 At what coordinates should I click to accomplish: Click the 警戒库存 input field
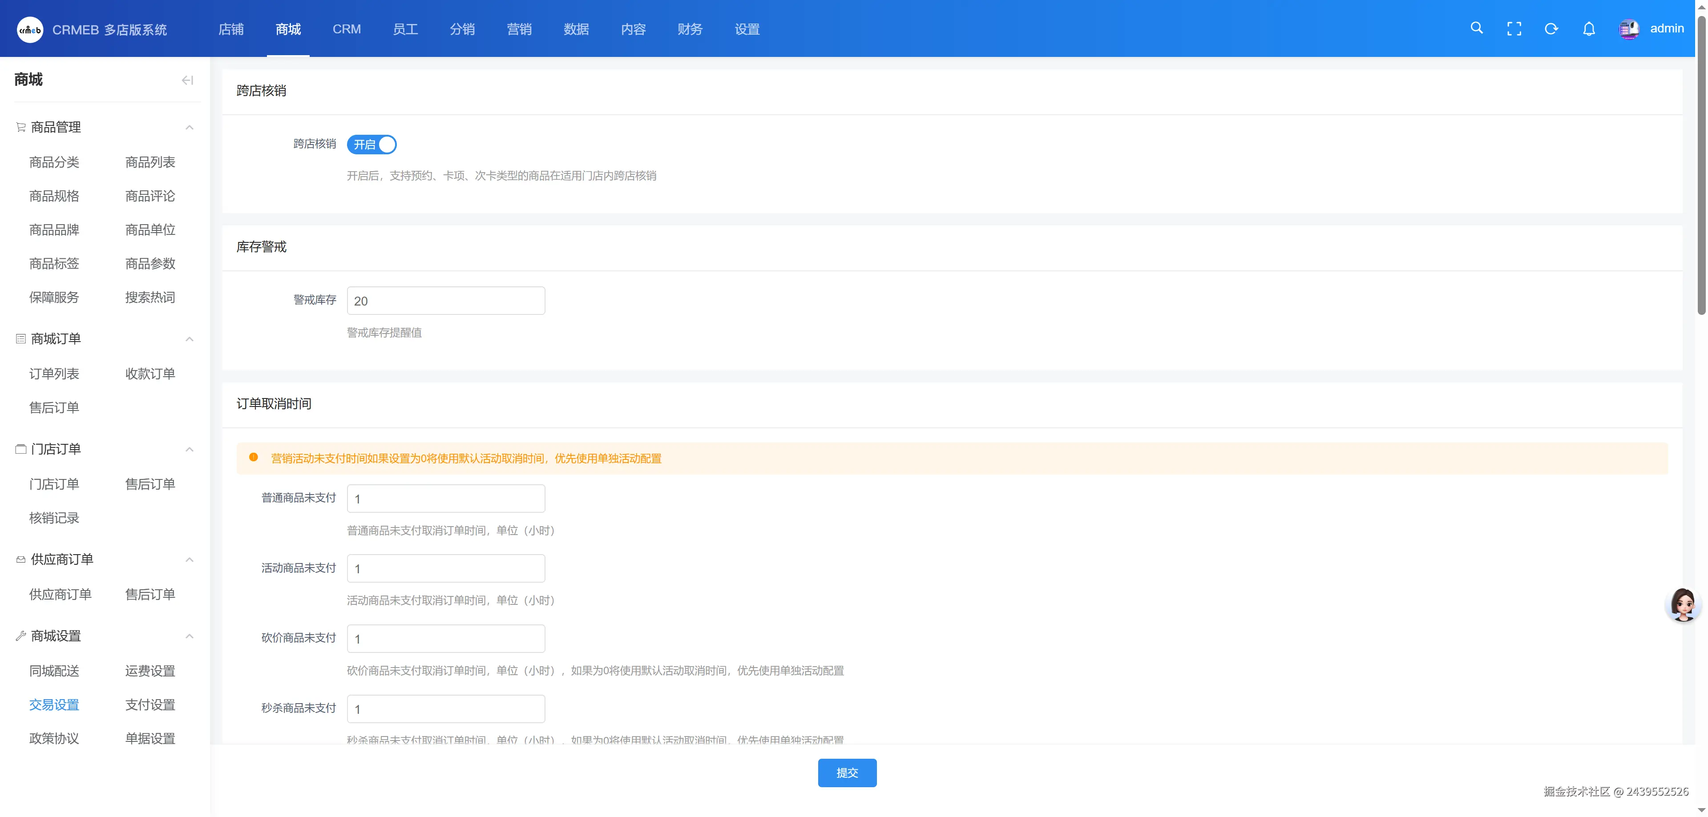pos(445,301)
